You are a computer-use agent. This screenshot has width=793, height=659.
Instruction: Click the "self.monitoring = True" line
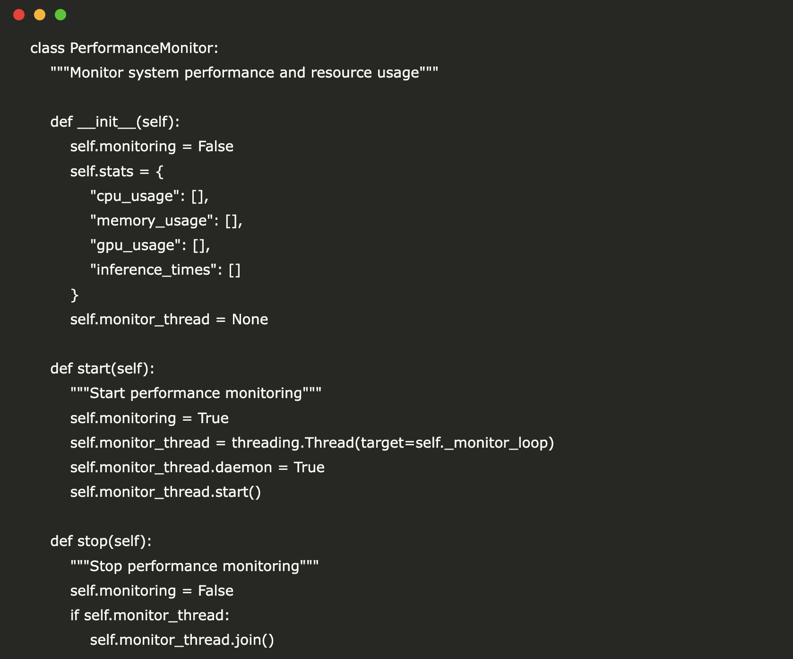pos(149,418)
